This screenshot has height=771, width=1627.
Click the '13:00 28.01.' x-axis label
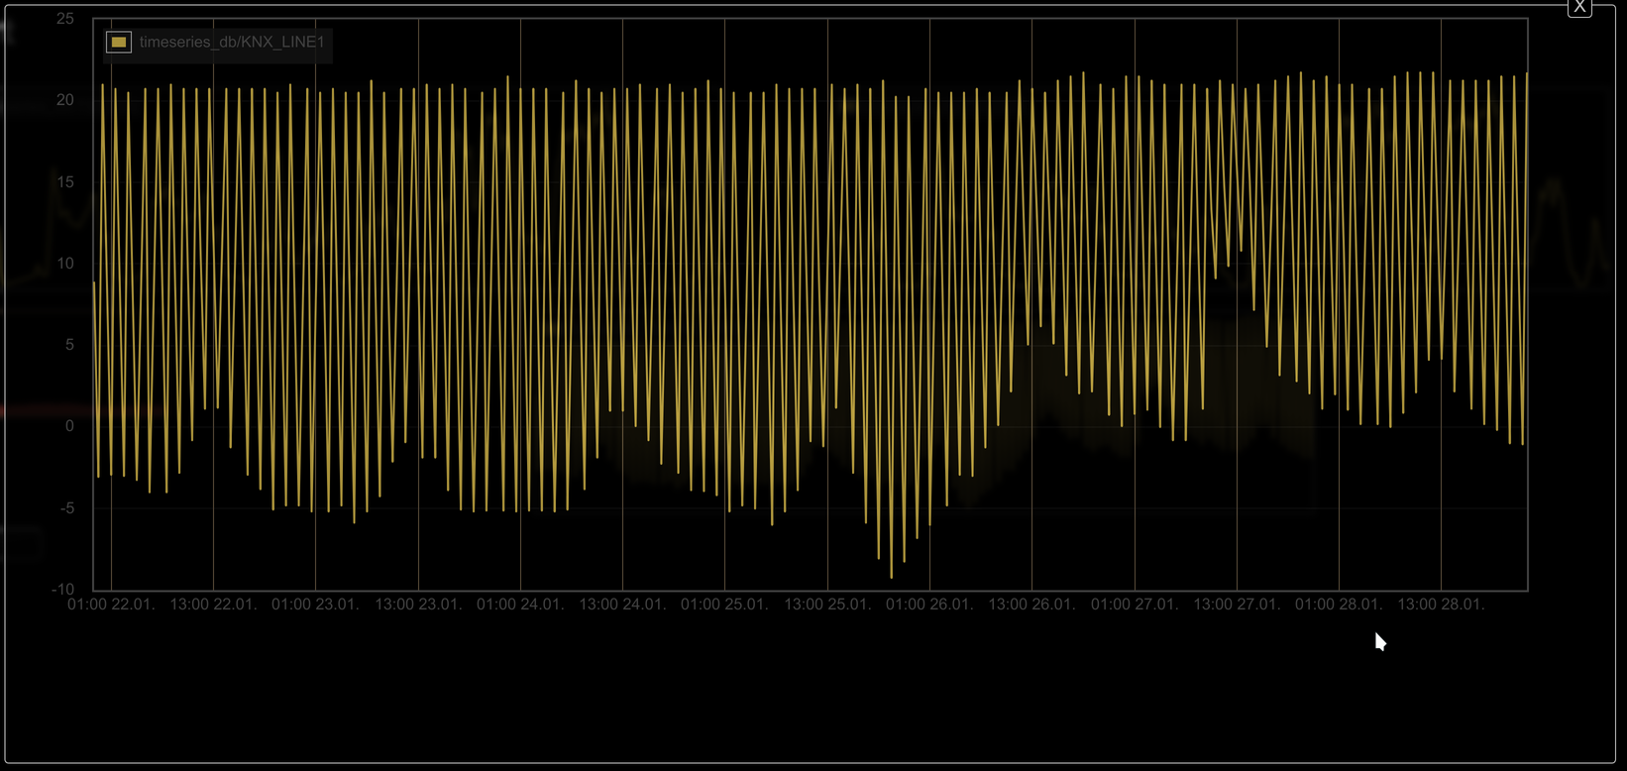point(1441,605)
